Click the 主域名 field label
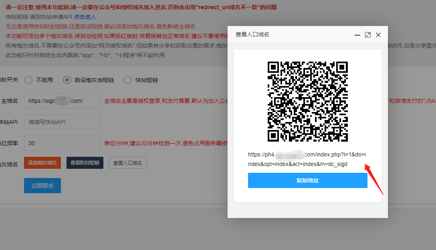The image size is (436, 250). coord(10,101)
